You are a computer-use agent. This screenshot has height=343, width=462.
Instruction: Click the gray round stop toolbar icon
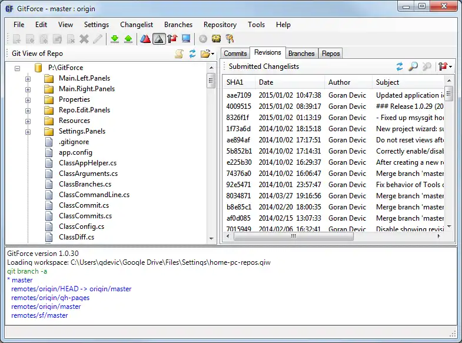coord(203,39)
